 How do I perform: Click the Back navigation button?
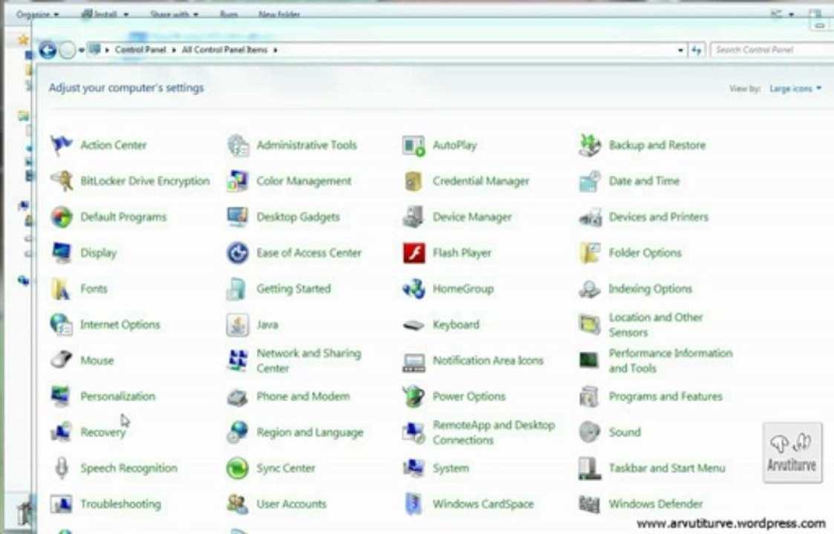(x=48, y=50)
